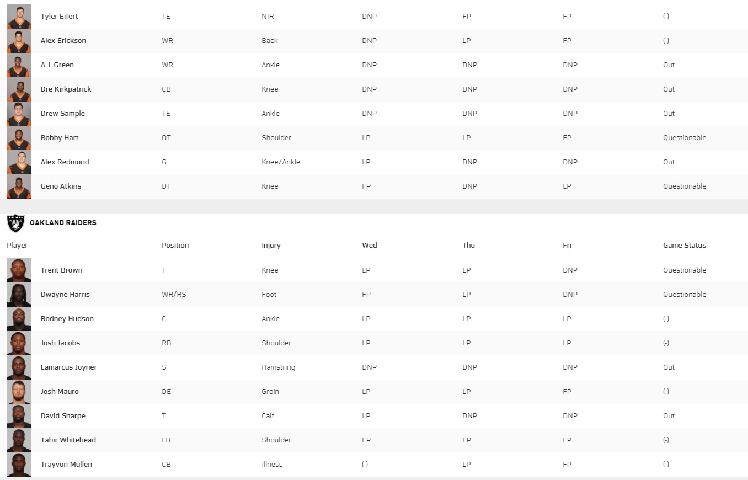Click the Oakland Raiders shield logo
Viewport: 748px width, 480px height.
pyautogui.click(x=15, y=223)
